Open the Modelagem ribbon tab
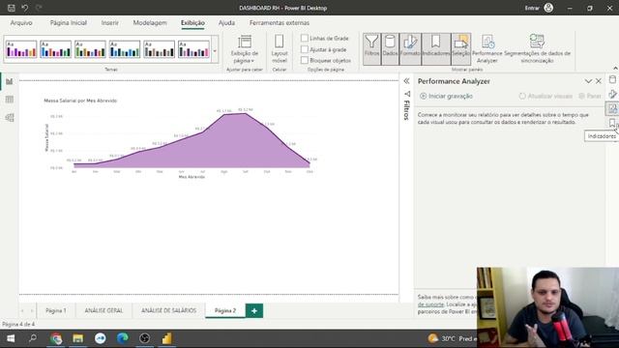The image size is (619, 348). 150,23
